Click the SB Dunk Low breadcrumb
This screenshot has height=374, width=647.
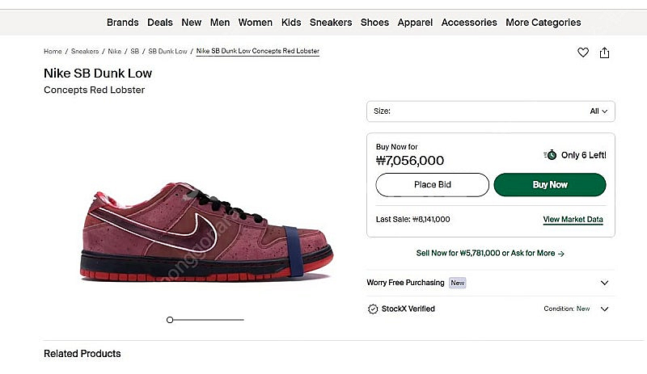tap(167, 51)
